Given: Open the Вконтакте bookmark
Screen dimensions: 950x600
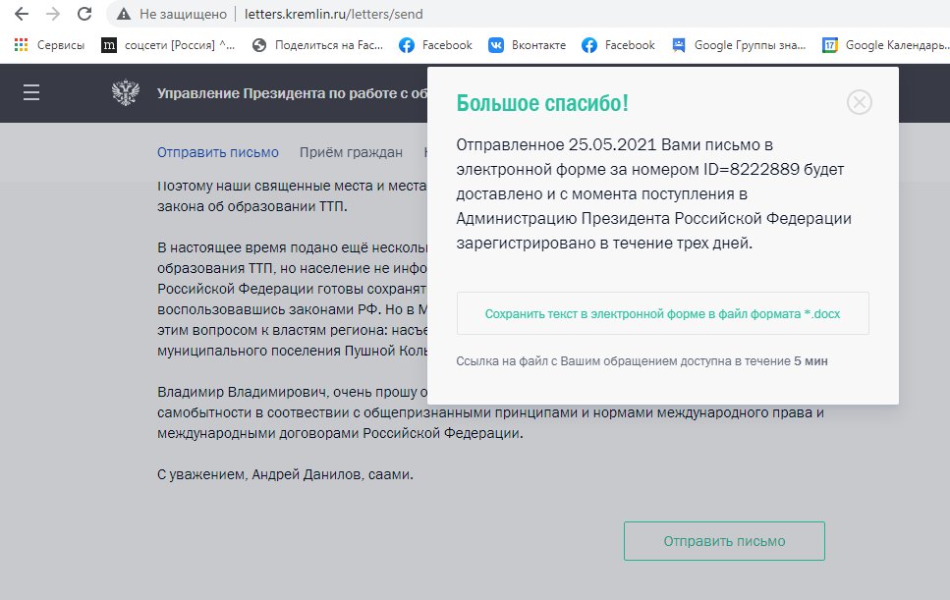Looking at the screenshot, I should [x=528, y=45].
